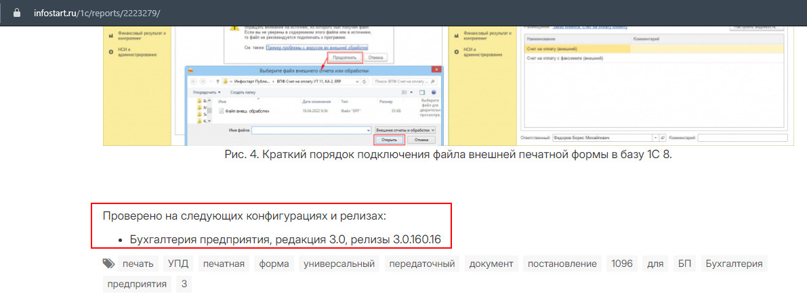The height and width of the screenshot is (298, 807).
Task: Click the lock icon in the address bar
Action: [x=17, y=13]
